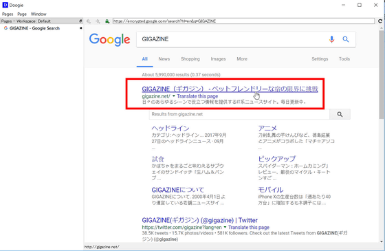Click the Google voice search microphone

[x=331, y=39]
